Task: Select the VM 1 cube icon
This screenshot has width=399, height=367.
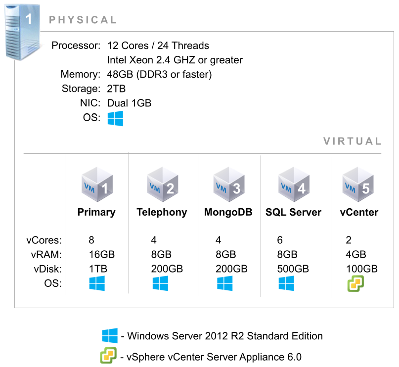Action: tap(97, 184)
